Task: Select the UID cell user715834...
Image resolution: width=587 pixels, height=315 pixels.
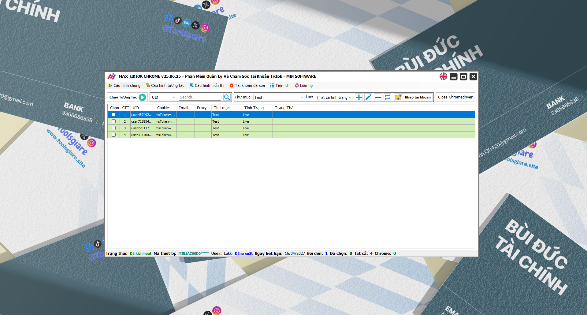Action: point(143,121)
